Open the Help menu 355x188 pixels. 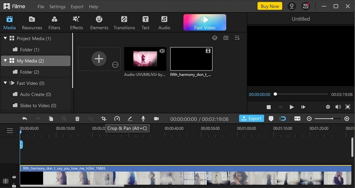point(93,7)
